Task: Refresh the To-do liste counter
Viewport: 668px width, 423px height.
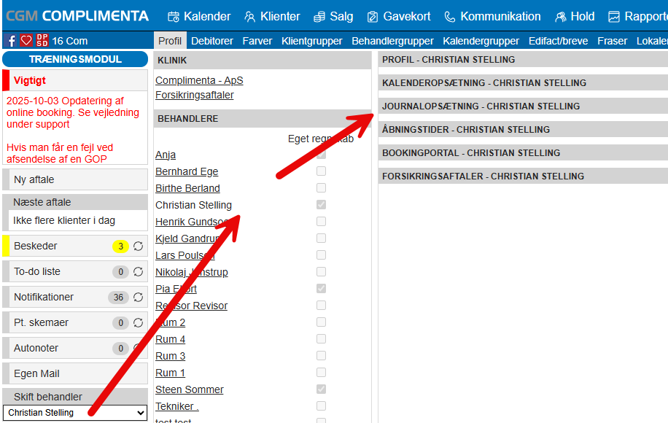Action: pos(138,272)
